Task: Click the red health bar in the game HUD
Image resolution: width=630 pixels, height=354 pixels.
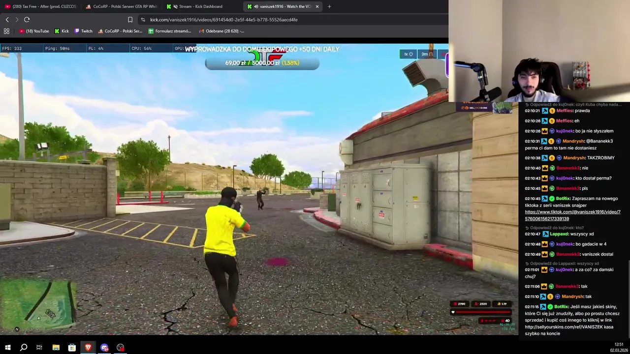Action: [x=482, y=312]
